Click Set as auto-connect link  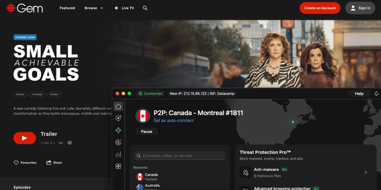(174, 121)
